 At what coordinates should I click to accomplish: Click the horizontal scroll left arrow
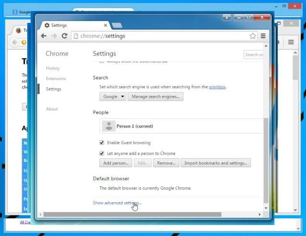click(40, 215)
